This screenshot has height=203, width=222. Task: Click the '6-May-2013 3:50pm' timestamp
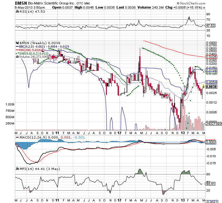(30, 8)
